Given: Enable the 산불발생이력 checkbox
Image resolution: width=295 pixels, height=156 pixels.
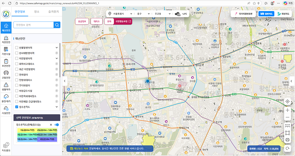Looking at the screenshot, I should point(17,48).
